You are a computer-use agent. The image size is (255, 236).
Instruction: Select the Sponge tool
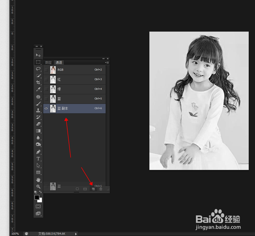pyautogui.click(x=38, y=144)
